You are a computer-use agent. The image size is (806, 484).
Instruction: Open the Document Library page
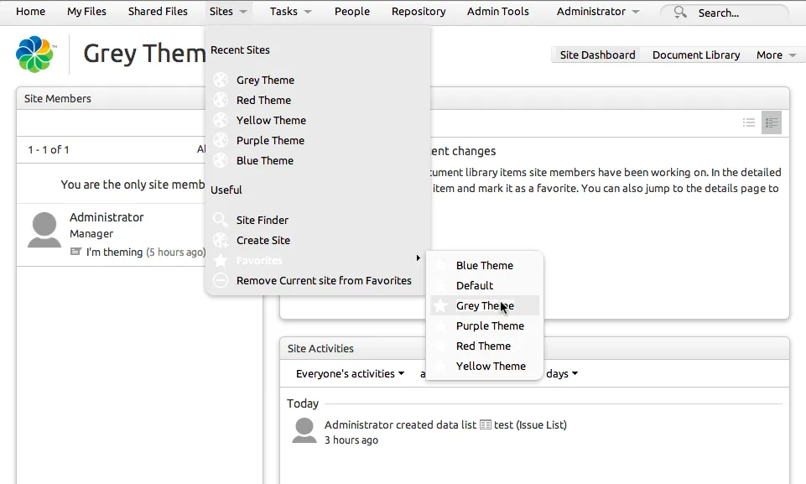click(695, 55)
